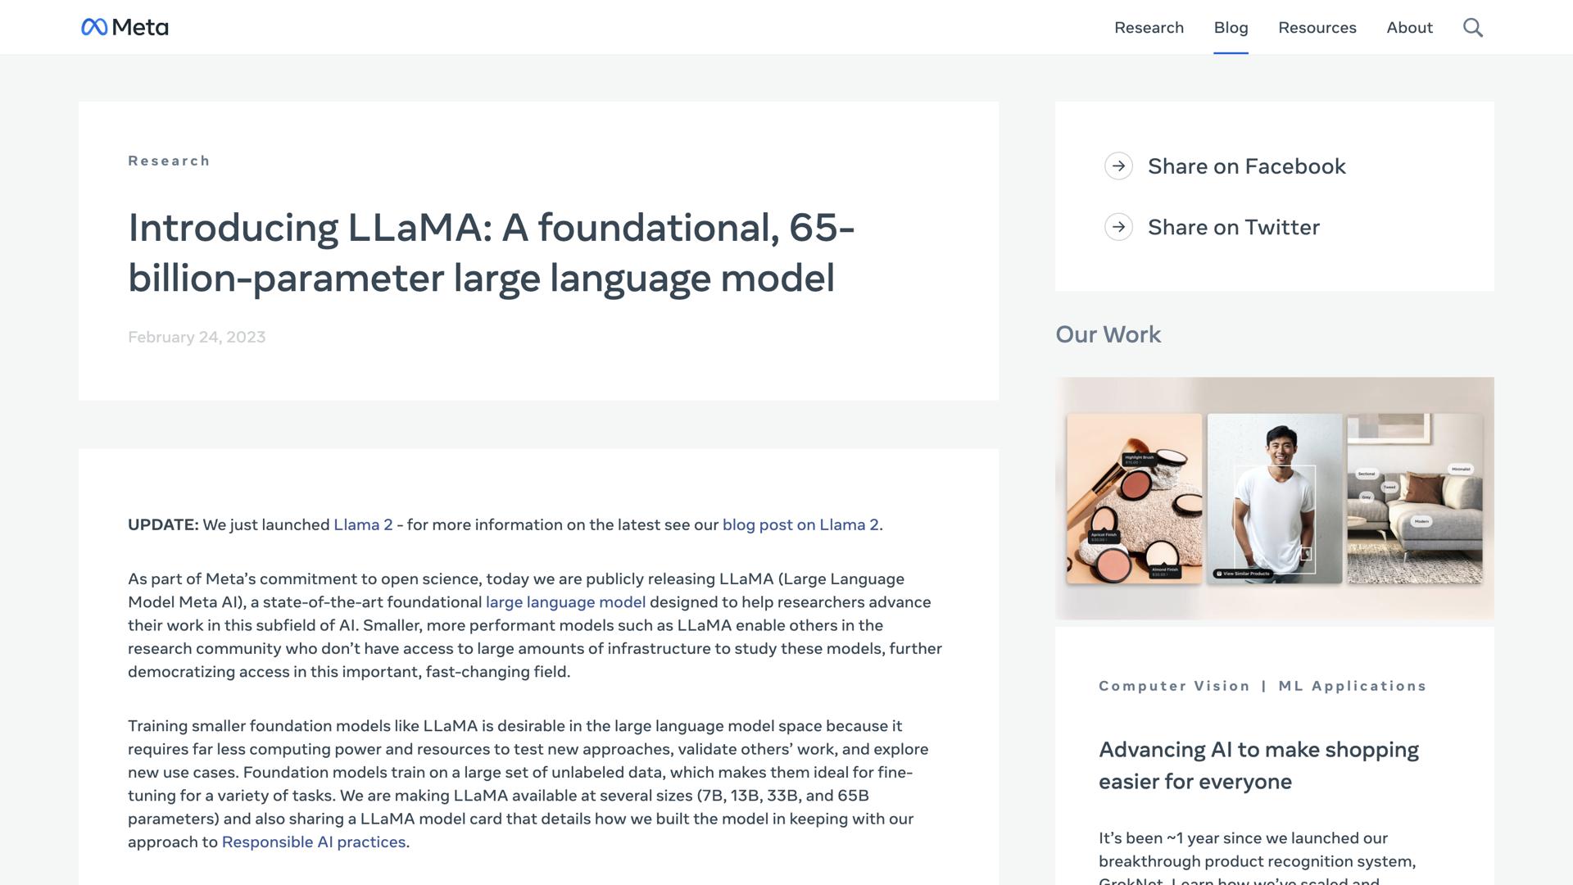Open the makeup products thumbnail image
Screen dimensions: 1573x885
coord(1134,498)
